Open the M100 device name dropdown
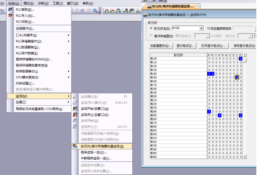This screenshot has height=175, width=257. pos(201,28)
